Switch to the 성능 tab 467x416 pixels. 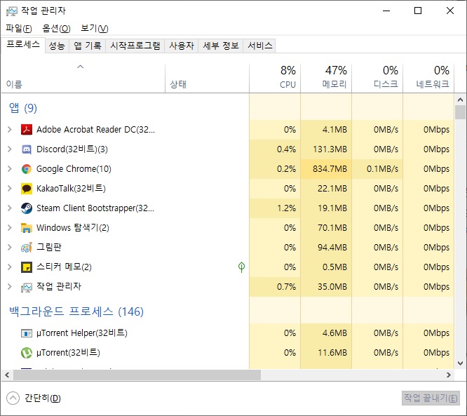tap(57, 46)
